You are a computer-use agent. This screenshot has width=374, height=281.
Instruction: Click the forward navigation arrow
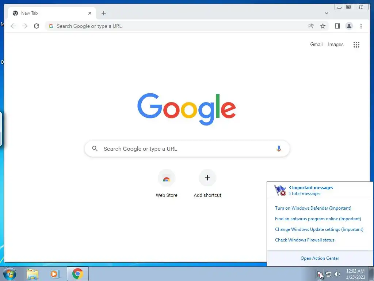[x=25, y=26]
